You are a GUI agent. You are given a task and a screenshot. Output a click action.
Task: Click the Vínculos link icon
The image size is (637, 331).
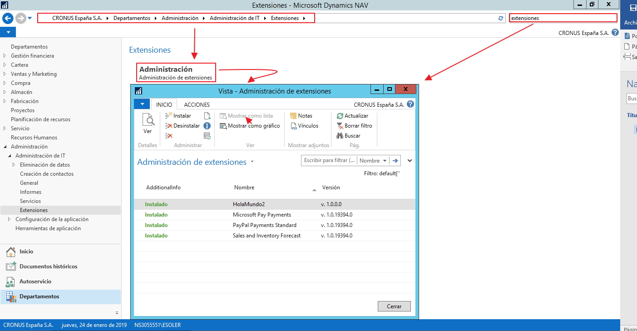(293, 126)
